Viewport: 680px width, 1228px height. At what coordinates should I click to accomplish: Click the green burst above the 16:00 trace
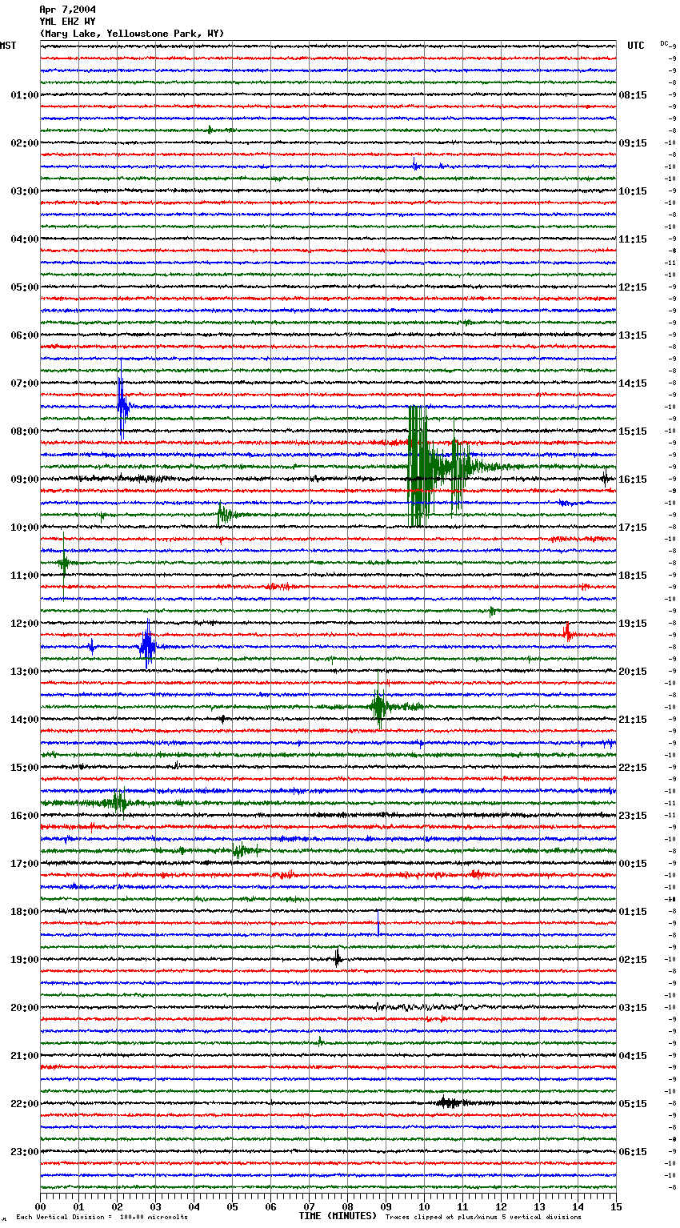tap(118, 802)
